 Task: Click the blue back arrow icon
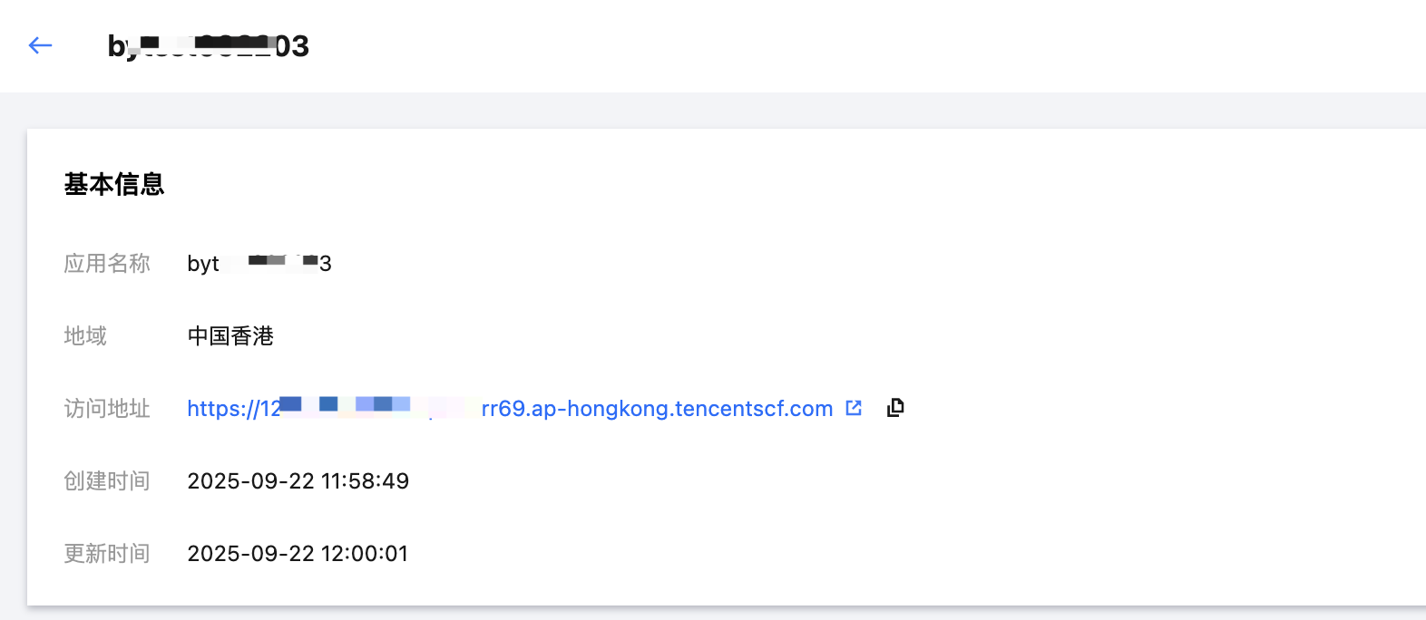40,45
